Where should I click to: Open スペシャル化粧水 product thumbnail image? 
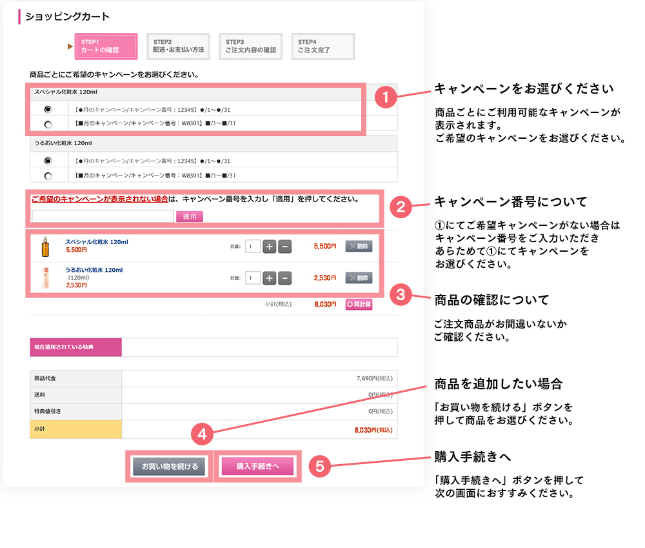[45, 246]
